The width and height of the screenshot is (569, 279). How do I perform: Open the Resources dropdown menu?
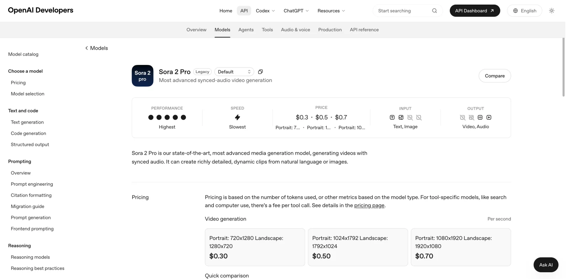coord(331,11)
